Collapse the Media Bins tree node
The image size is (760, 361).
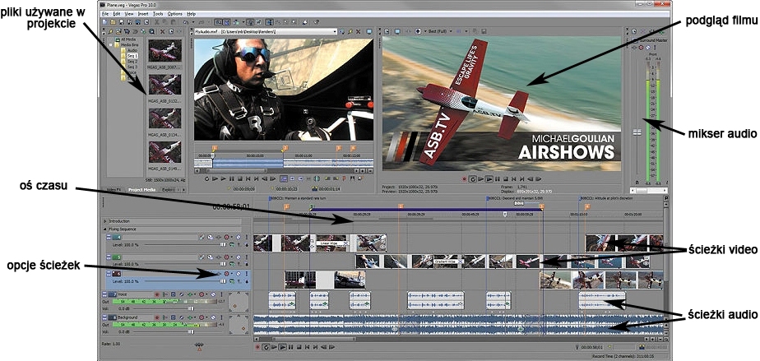click(x=111, y=44)
